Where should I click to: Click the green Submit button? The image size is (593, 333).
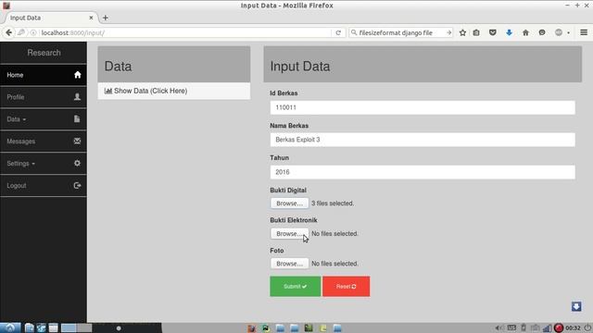[295, 287]
